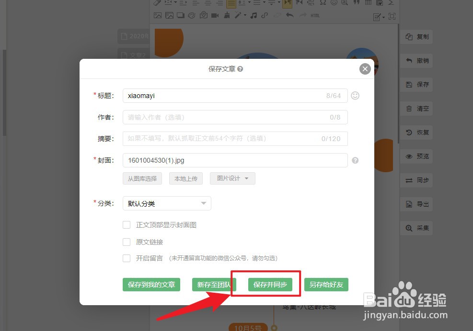Click the slideshow insert icon in toolbar
The height and width of the screenshot is (331, 473).
[x=180, y=15]
